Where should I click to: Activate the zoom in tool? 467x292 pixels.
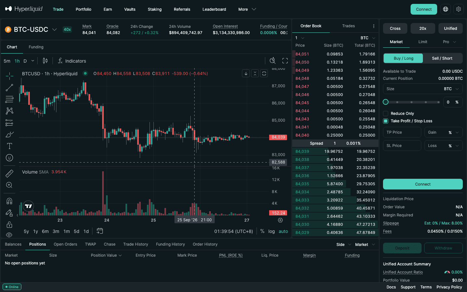(9, 185)
